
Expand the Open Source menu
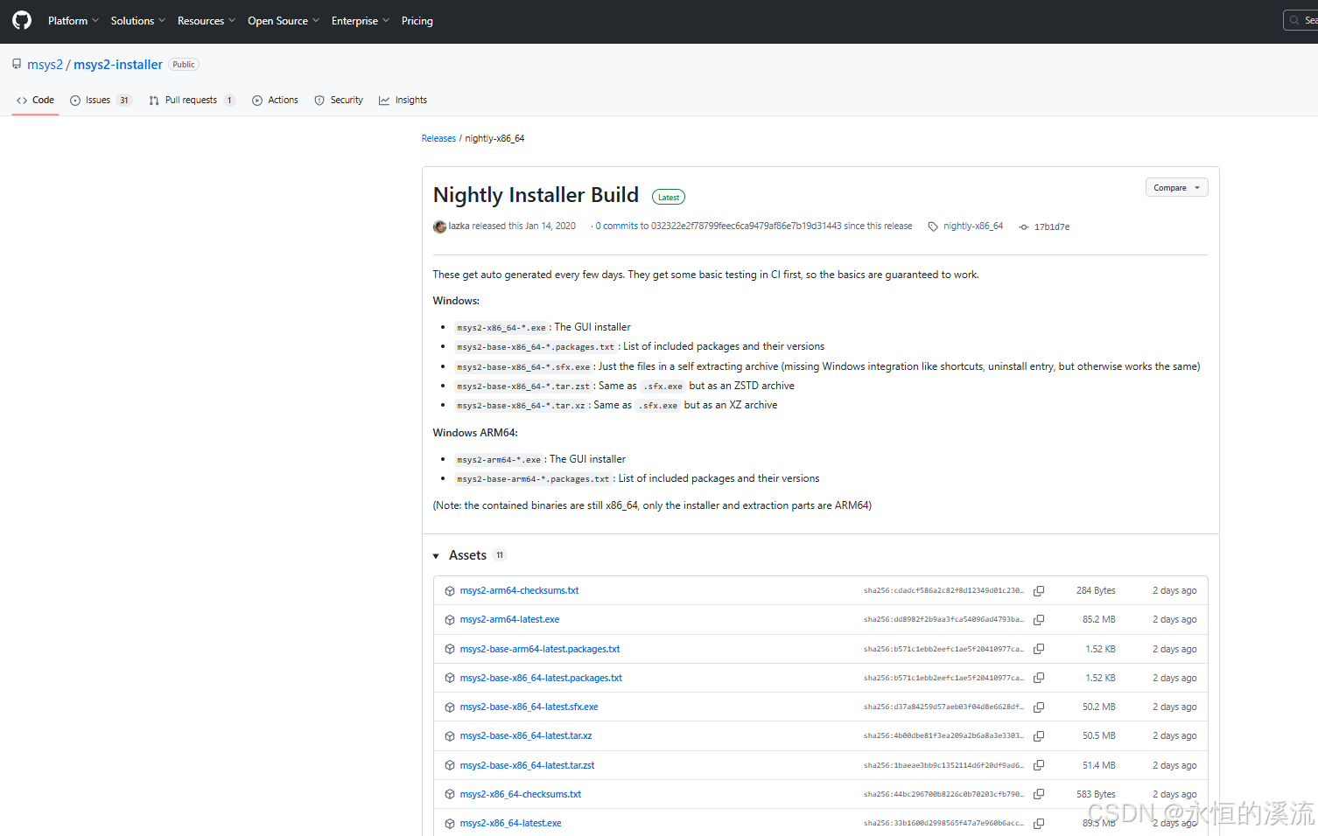click(284, 21)
